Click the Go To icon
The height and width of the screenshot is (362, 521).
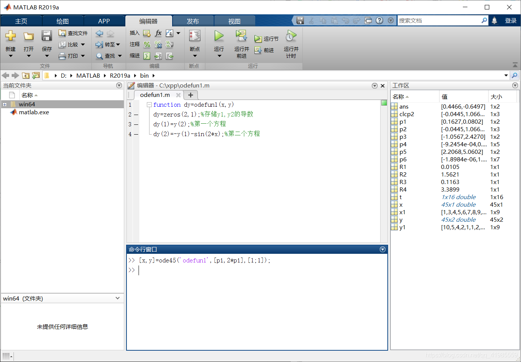[99, 44]
